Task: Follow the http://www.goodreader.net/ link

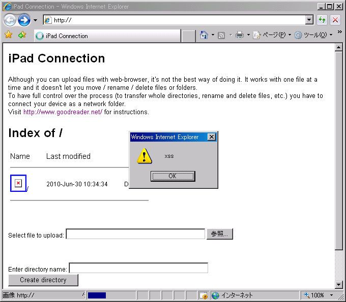Action: [x=63, y=112]
